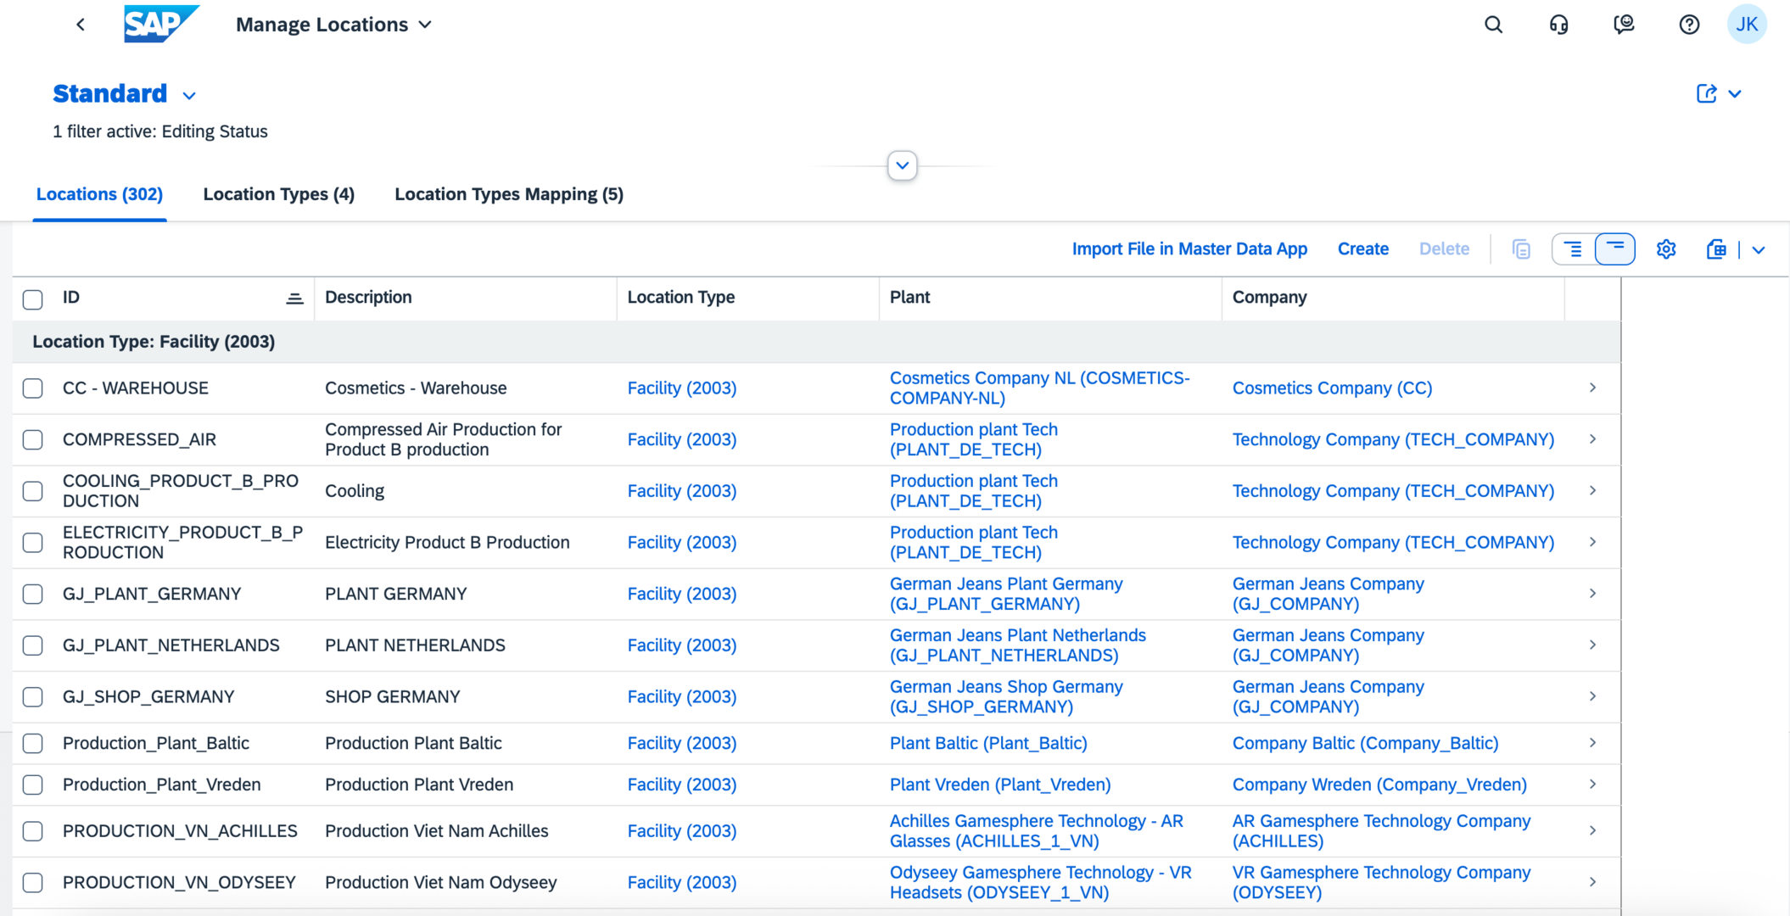1790x916 pixels.
Task: Click the Delete button
Action: pos(1444,249)
